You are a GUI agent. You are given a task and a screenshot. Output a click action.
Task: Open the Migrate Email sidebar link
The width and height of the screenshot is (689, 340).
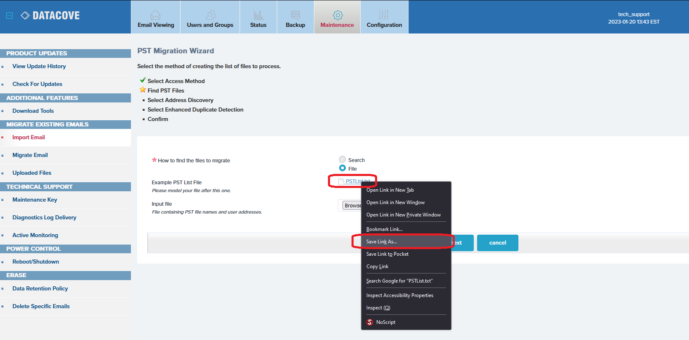[x=30, y=155]
